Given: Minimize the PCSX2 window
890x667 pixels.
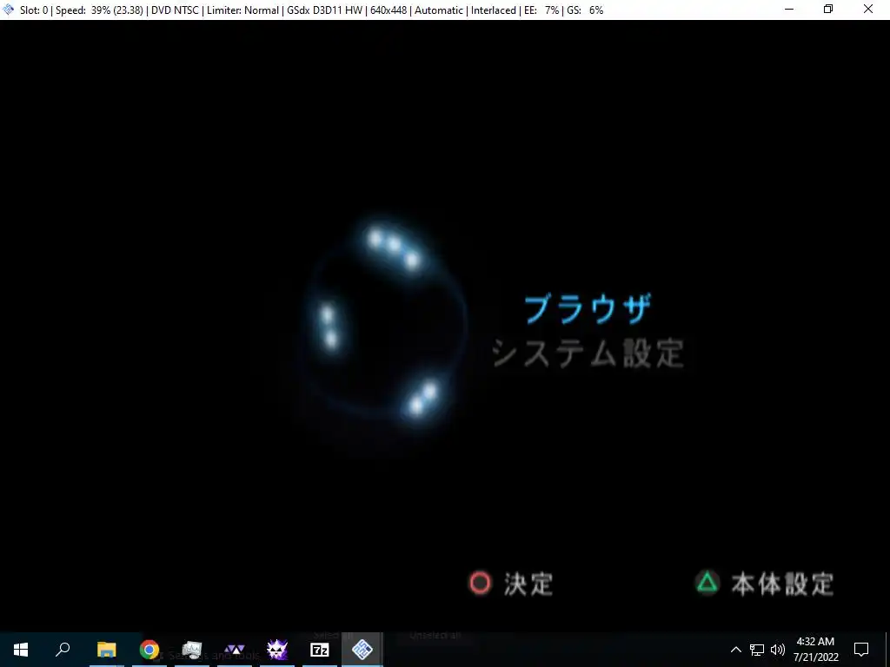Looking at the screenshot, I should pyautogui.click(x=789, y=10).
